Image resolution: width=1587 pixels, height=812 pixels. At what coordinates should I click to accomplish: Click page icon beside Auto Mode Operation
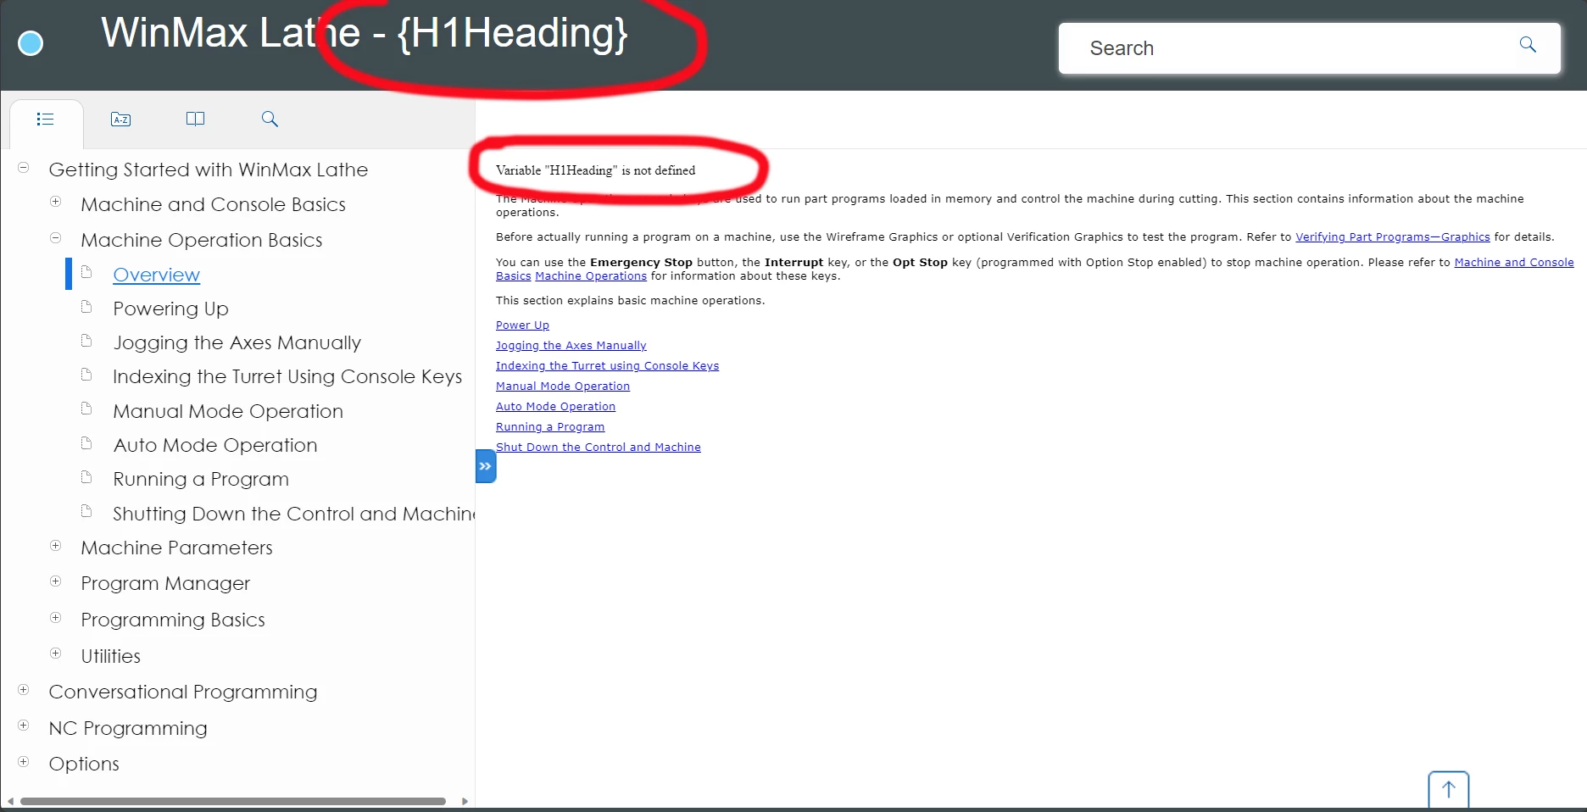(86, 442)
